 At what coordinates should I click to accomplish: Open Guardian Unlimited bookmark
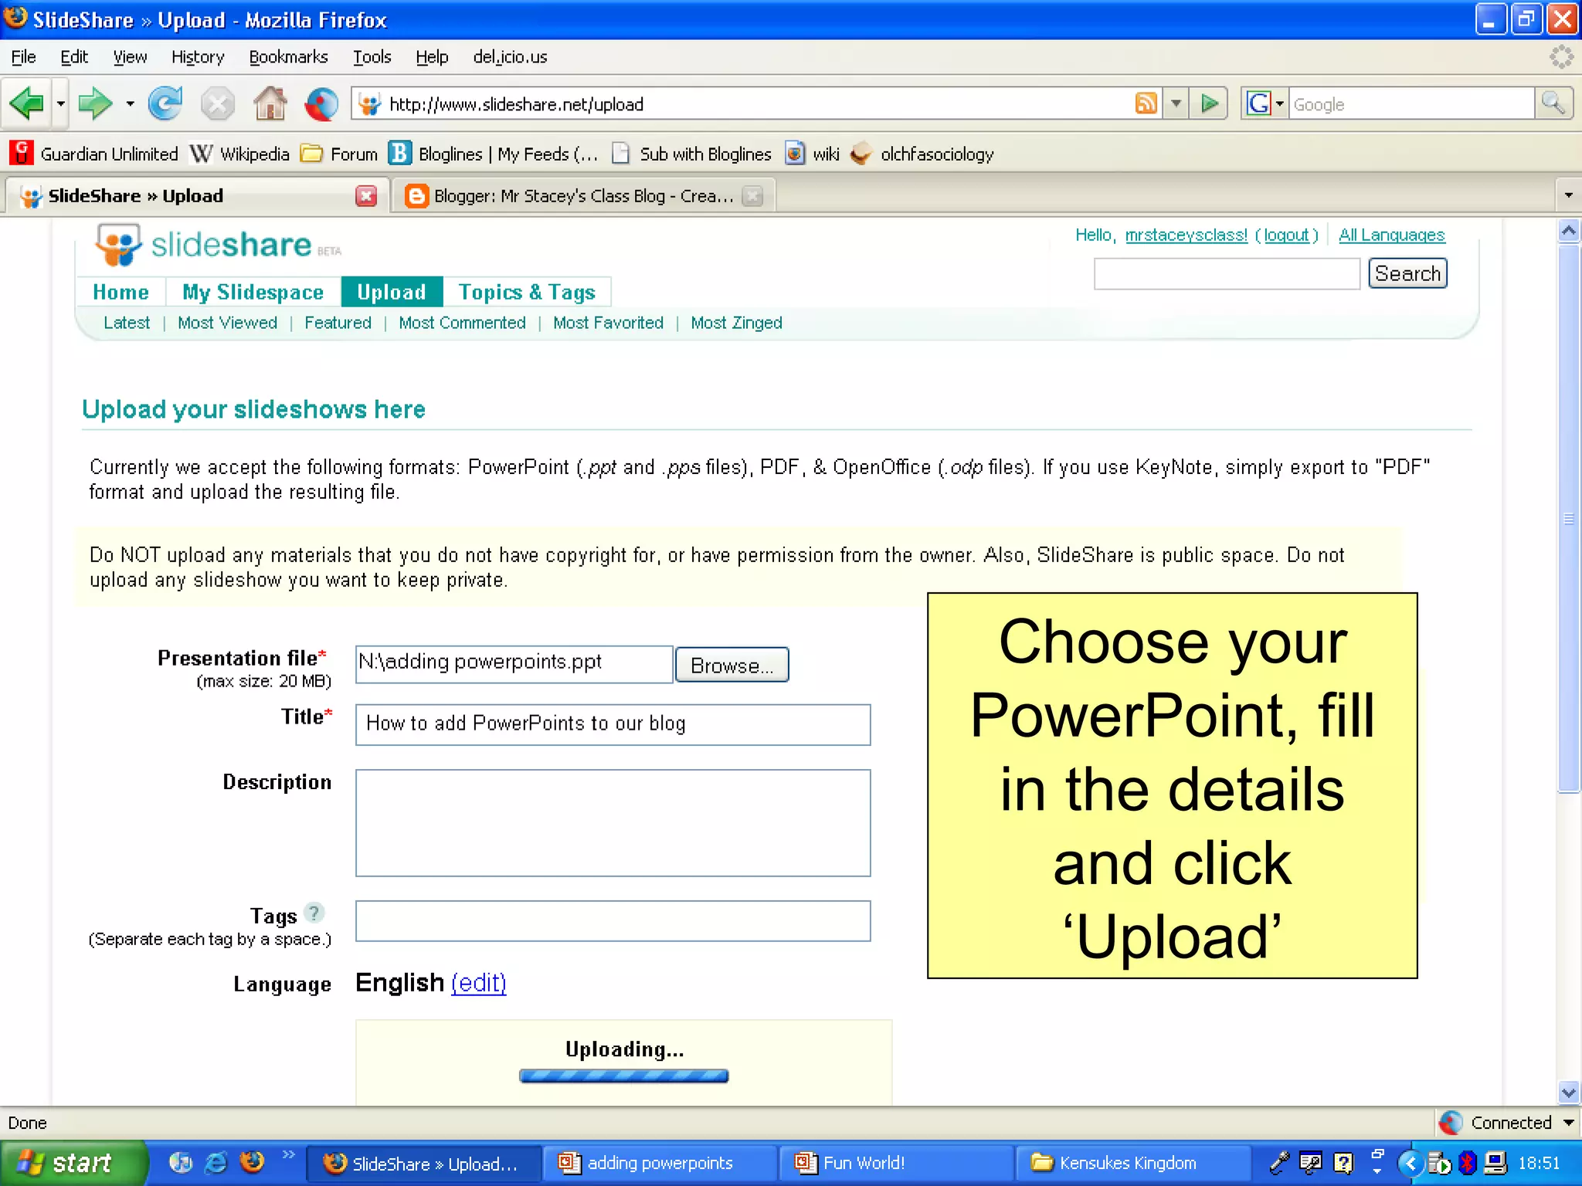pos(94,154)
